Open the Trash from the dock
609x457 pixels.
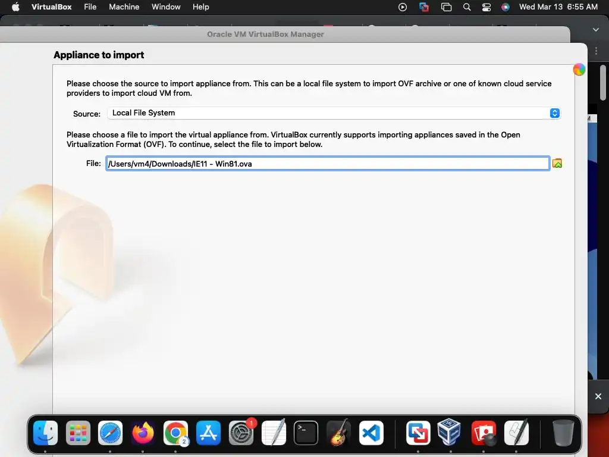pos(563,433)
